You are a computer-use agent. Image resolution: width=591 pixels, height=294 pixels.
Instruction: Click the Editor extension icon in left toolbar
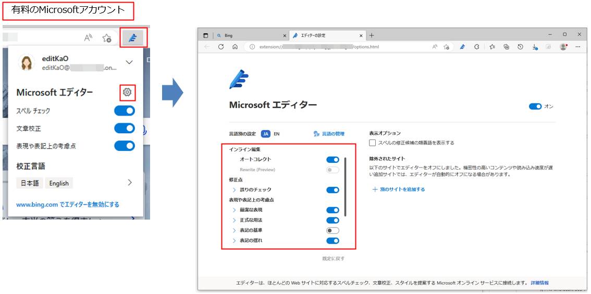[x=132, y=38]
